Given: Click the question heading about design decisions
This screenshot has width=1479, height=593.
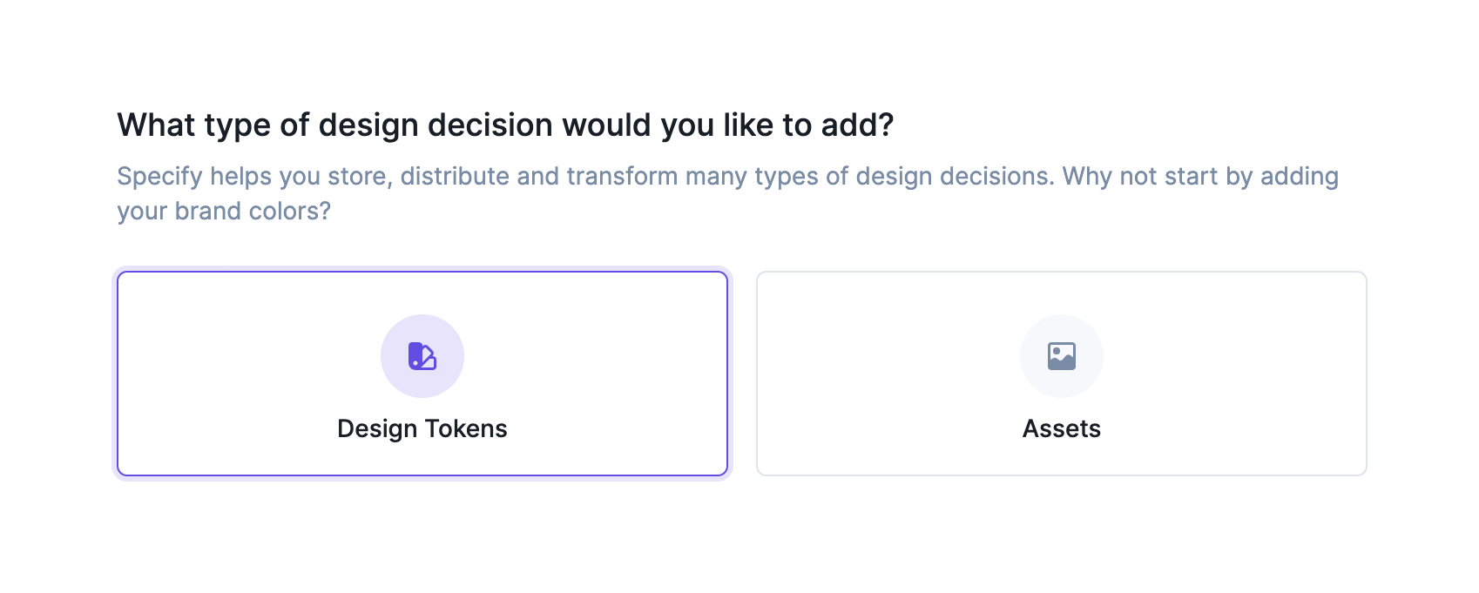Looking at the screenshot, I should 505,125.
